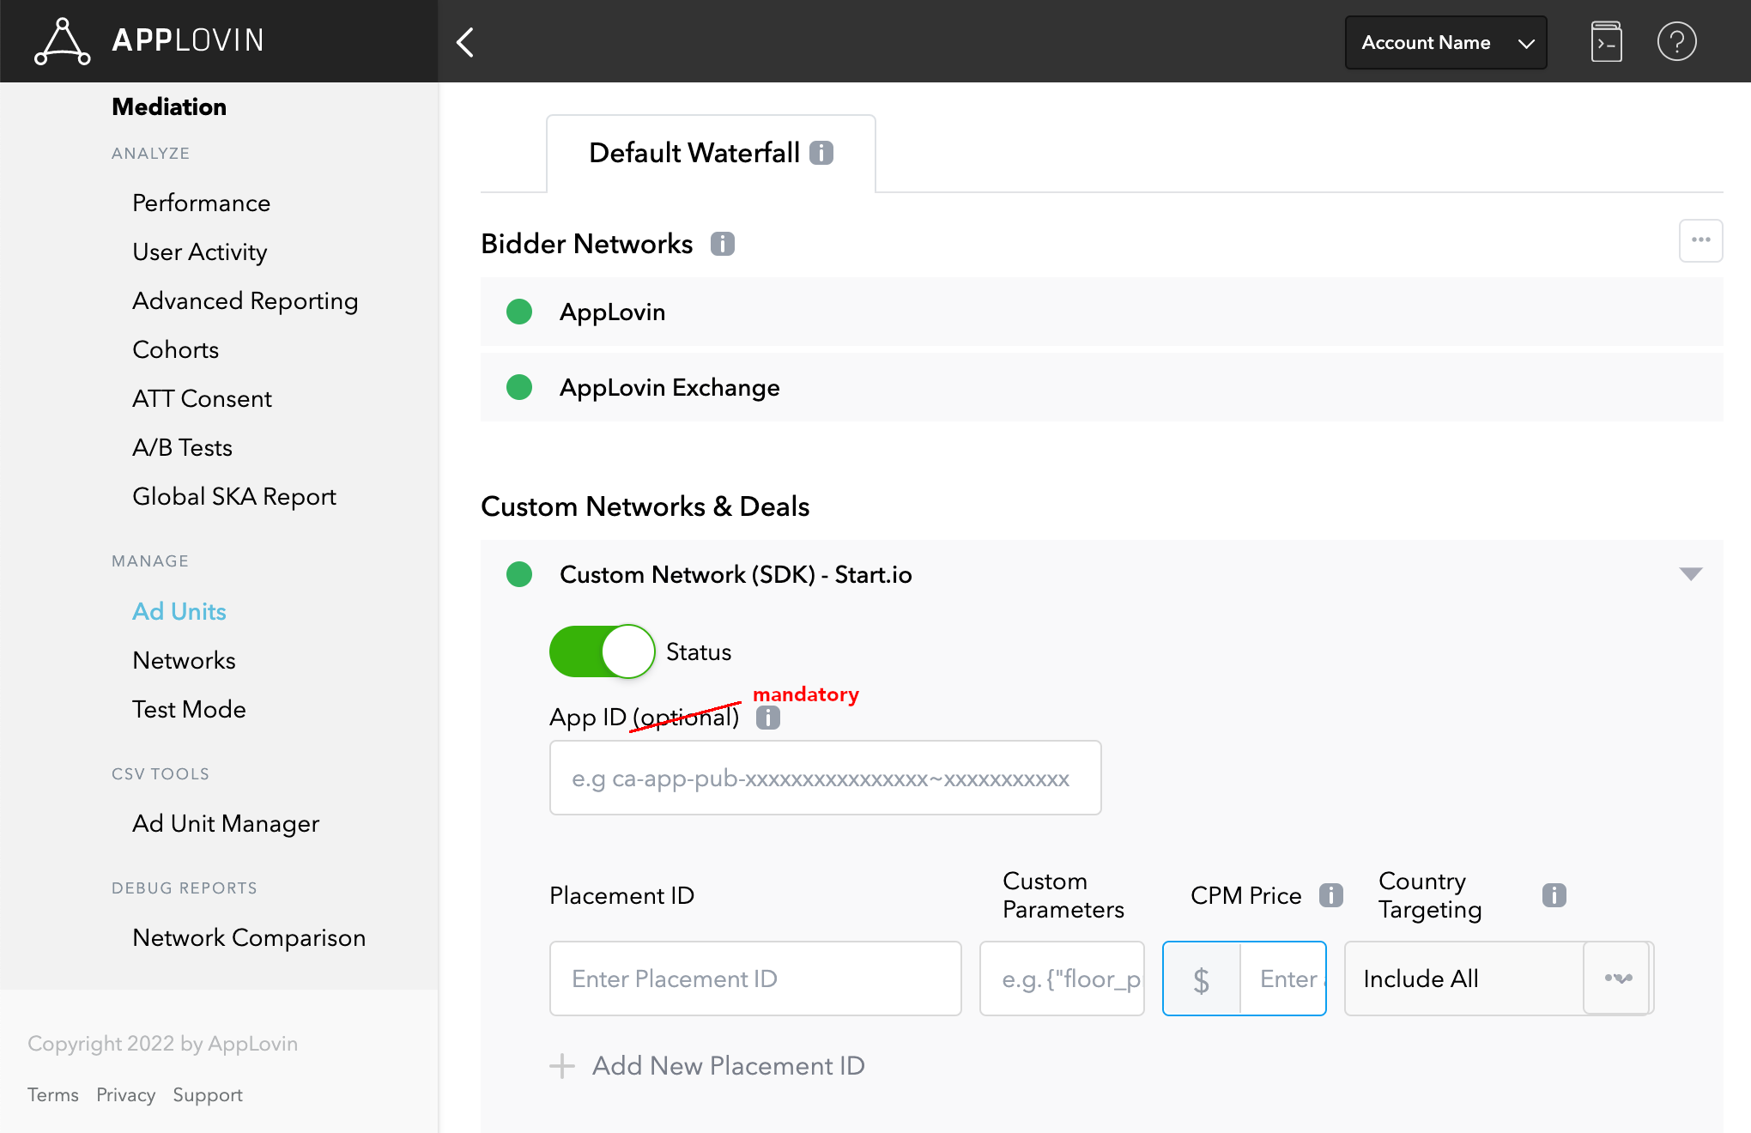The image size is (1751, 1133).
Task: Click the country targeting dropdown arrow button
Action: tap(1617, 978)
